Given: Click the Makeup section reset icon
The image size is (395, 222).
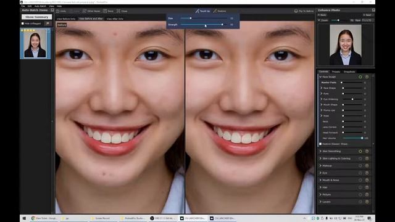Looking at the screenshot, I should (367, 166).
